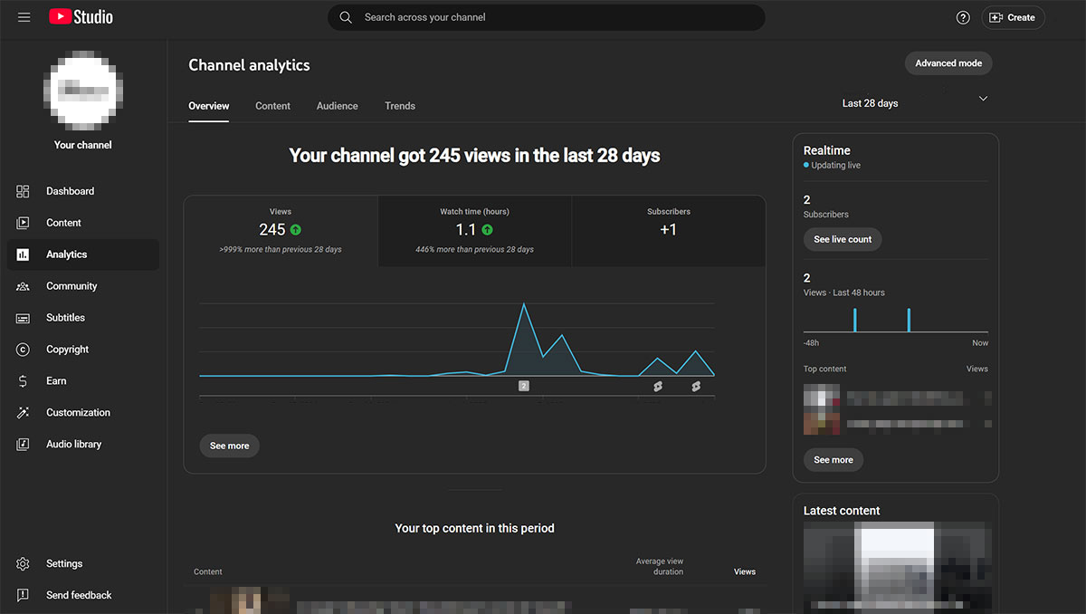Click the Create button
The height and width of the screenshot is (614, 1086).
(1012, 17)
